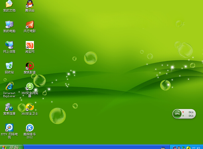This screenshot has width=203, height=149.
Task: Click the 19% memory ball on floating widget
Action: click(177, 114)
